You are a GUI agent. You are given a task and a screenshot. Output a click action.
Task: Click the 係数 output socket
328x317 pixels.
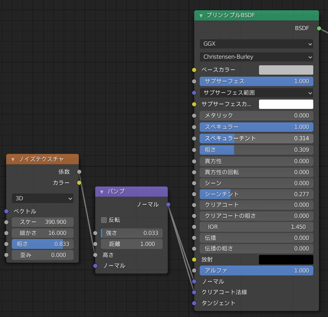79,172
